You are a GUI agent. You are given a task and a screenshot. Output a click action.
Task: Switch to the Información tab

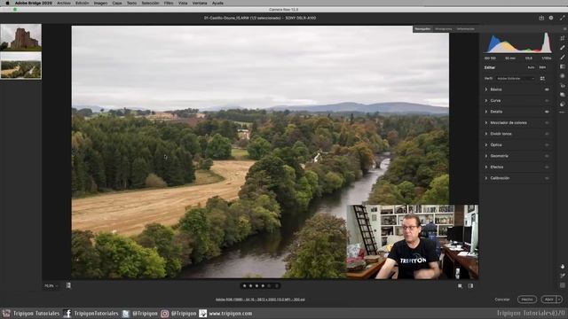click(x=465, y=29)
